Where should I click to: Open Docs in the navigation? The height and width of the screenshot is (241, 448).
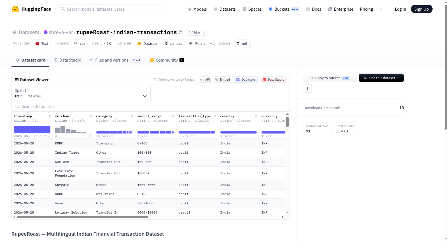[x=313, y=9]
